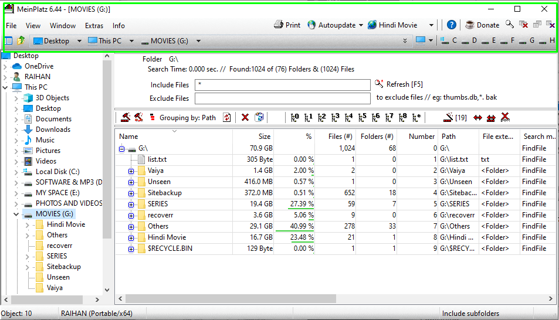Screen dimensions: 559x320
Task: Select Local Disk (C:) in the folder tree
Action: (x=57, y=172)
